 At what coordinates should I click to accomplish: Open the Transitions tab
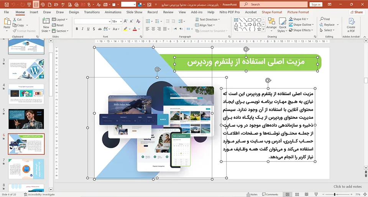click(x=92, y=12)
